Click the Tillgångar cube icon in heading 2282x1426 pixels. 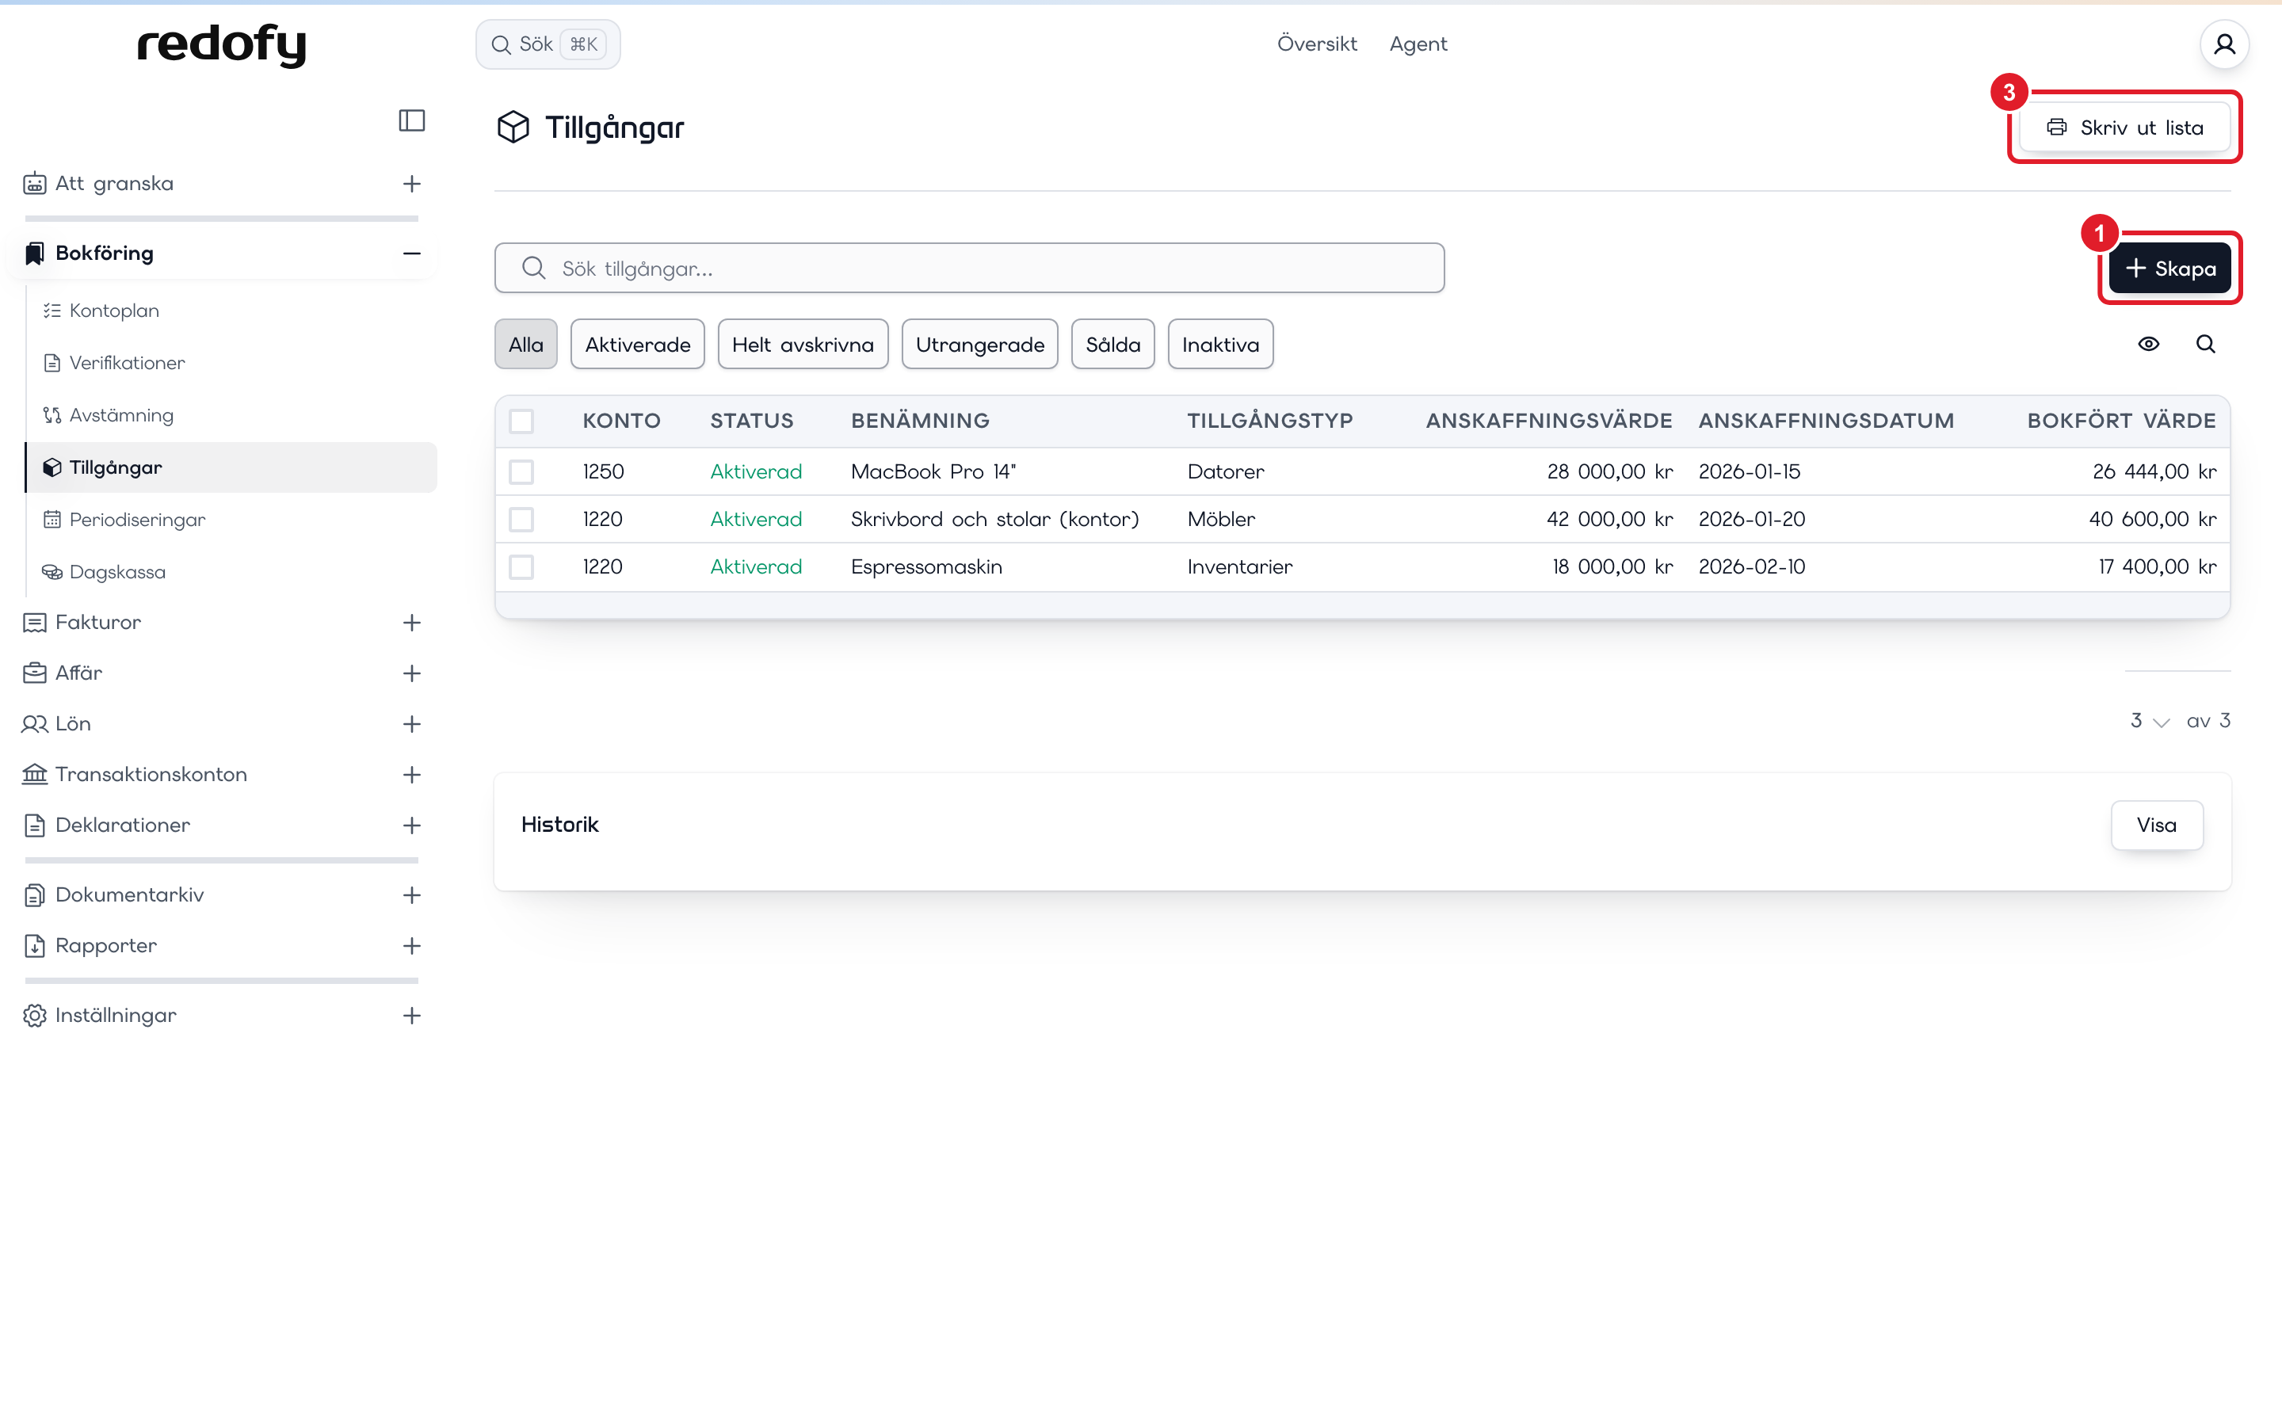point(513,128)
